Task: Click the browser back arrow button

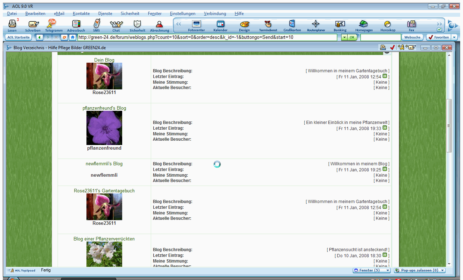Action: click(x=39, y=37)
